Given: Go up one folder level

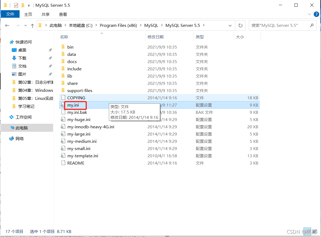Looking at the screenshot, I should pyautogui.click(x=32, y=25).
